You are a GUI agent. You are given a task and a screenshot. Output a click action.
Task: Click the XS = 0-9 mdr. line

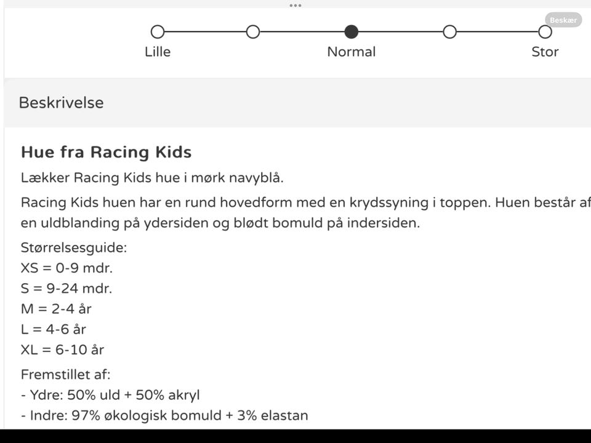pos(66,268)
